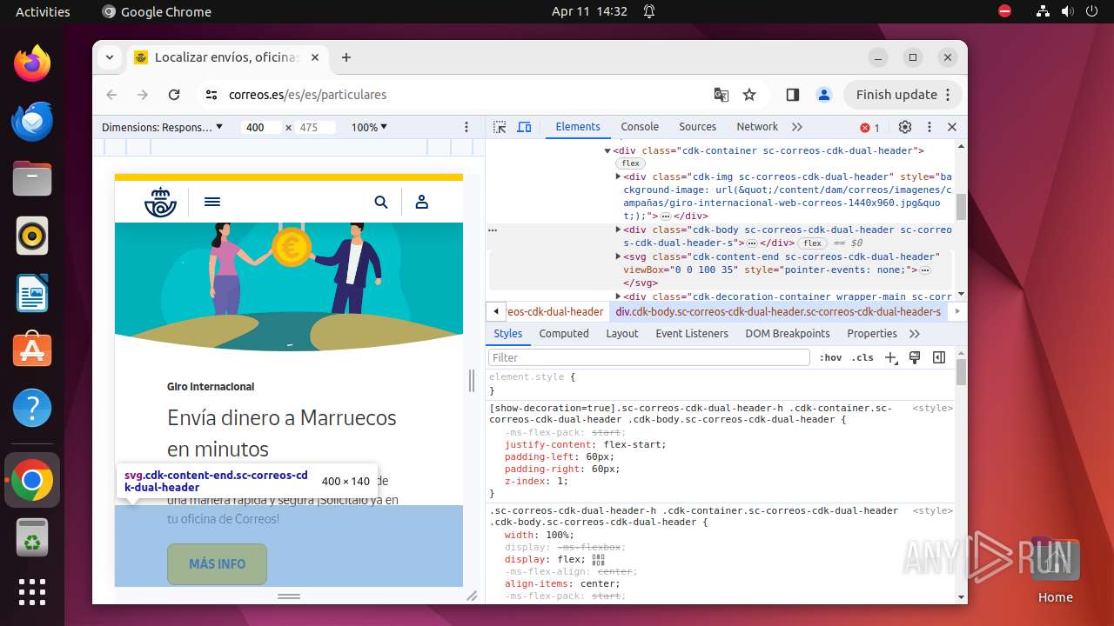Click the Correos user account icon
Viewport: 1114px width, 626px height.
tap(422, 202)
